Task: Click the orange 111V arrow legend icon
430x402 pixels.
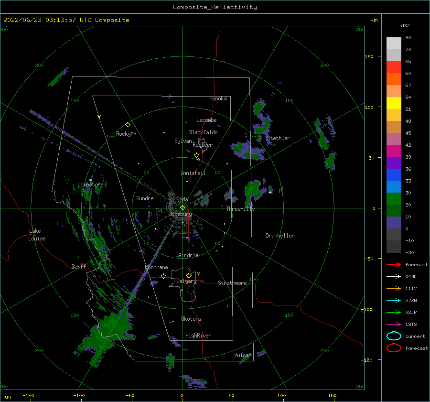Action: [x=394, y=288]
